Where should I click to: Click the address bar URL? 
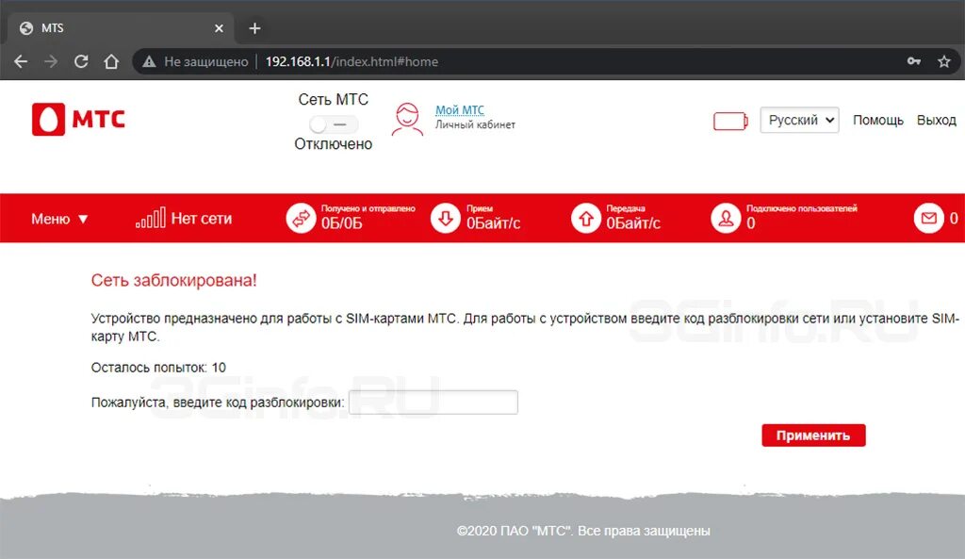[352, 61]
